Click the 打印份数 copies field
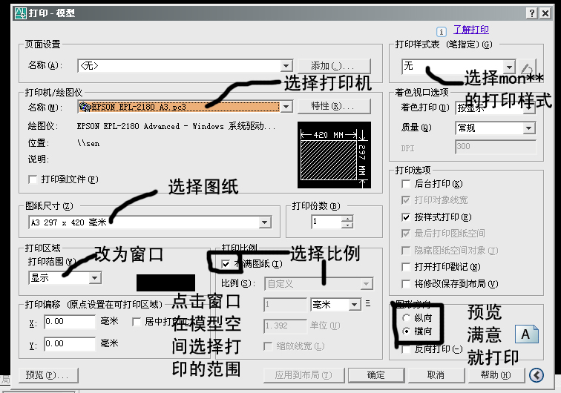 point(327,222)
